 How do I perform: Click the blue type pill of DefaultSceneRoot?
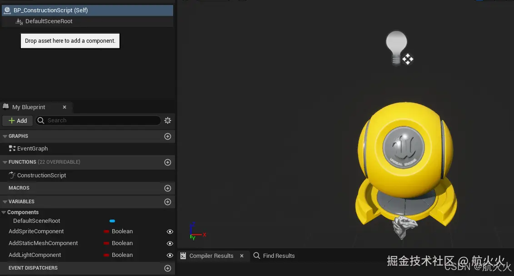tap(112, 221)
